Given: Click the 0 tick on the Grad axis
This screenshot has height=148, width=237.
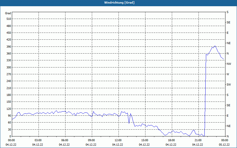Looking at the screenshot, I should [x=10, y=136].
